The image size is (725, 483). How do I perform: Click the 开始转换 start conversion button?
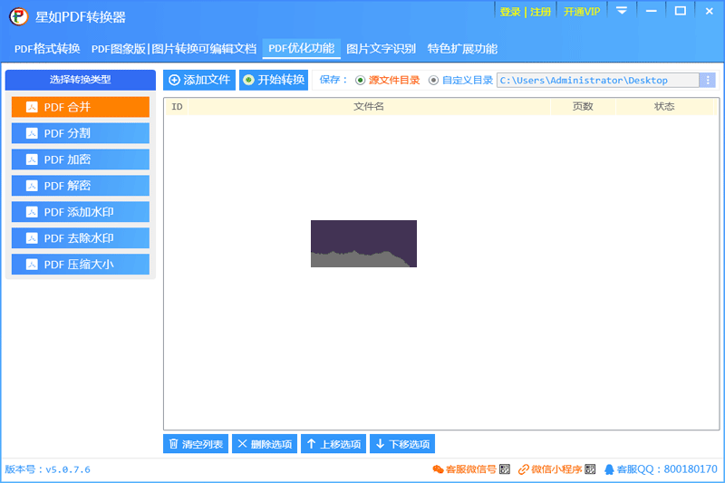(x=274, y=80)
